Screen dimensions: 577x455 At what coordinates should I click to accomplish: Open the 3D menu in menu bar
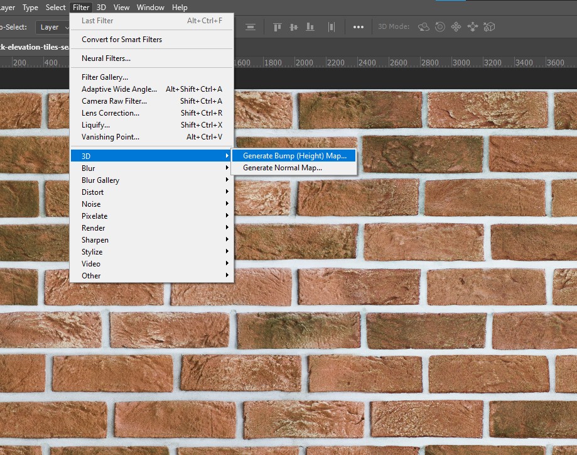point(101,8)
